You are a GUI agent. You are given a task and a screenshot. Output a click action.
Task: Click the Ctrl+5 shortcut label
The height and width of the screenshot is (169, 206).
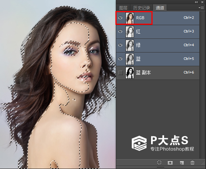[189, 59]
